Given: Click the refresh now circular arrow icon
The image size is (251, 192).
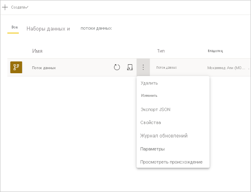Looking at the screenshot, I should [x=117, y=67].
